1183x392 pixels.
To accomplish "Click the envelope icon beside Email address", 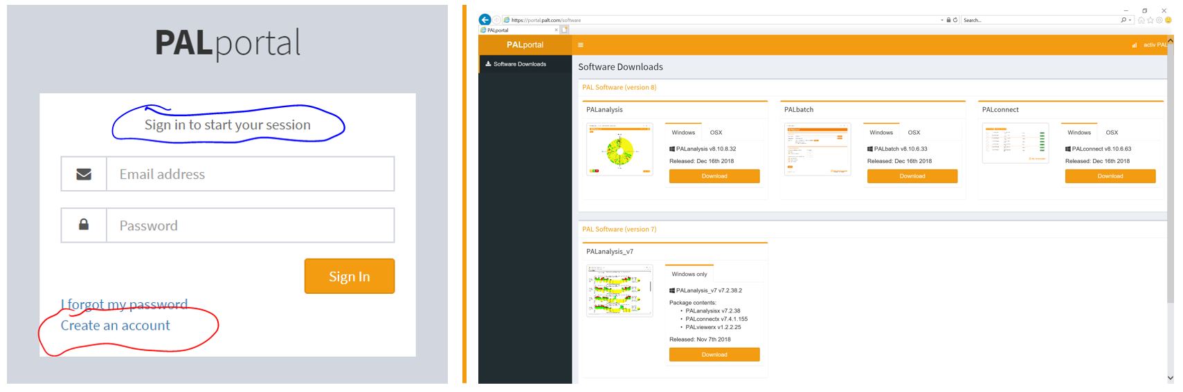I will tap(84, 174).
